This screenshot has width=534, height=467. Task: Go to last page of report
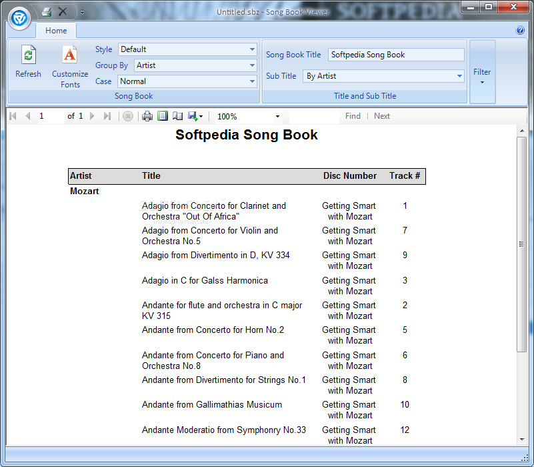[x=107, y=116]
